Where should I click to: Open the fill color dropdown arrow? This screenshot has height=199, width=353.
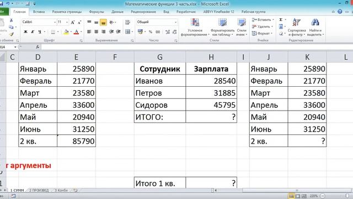click(x=71, y=32)
